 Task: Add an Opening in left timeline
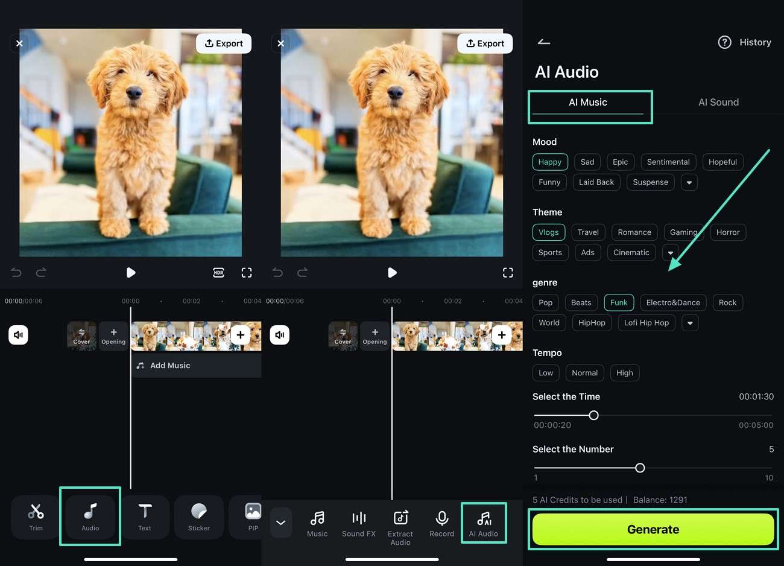113,336
